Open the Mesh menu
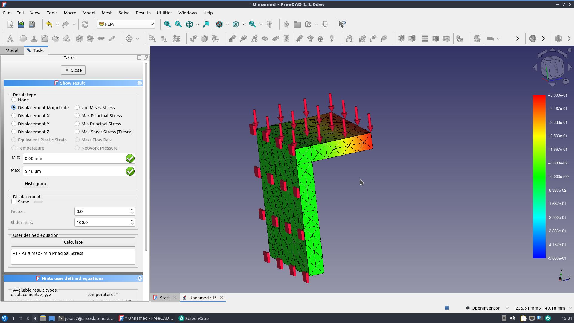Image resolution: width=574 pixels, height=323 pixels. [x=107, y=13]
